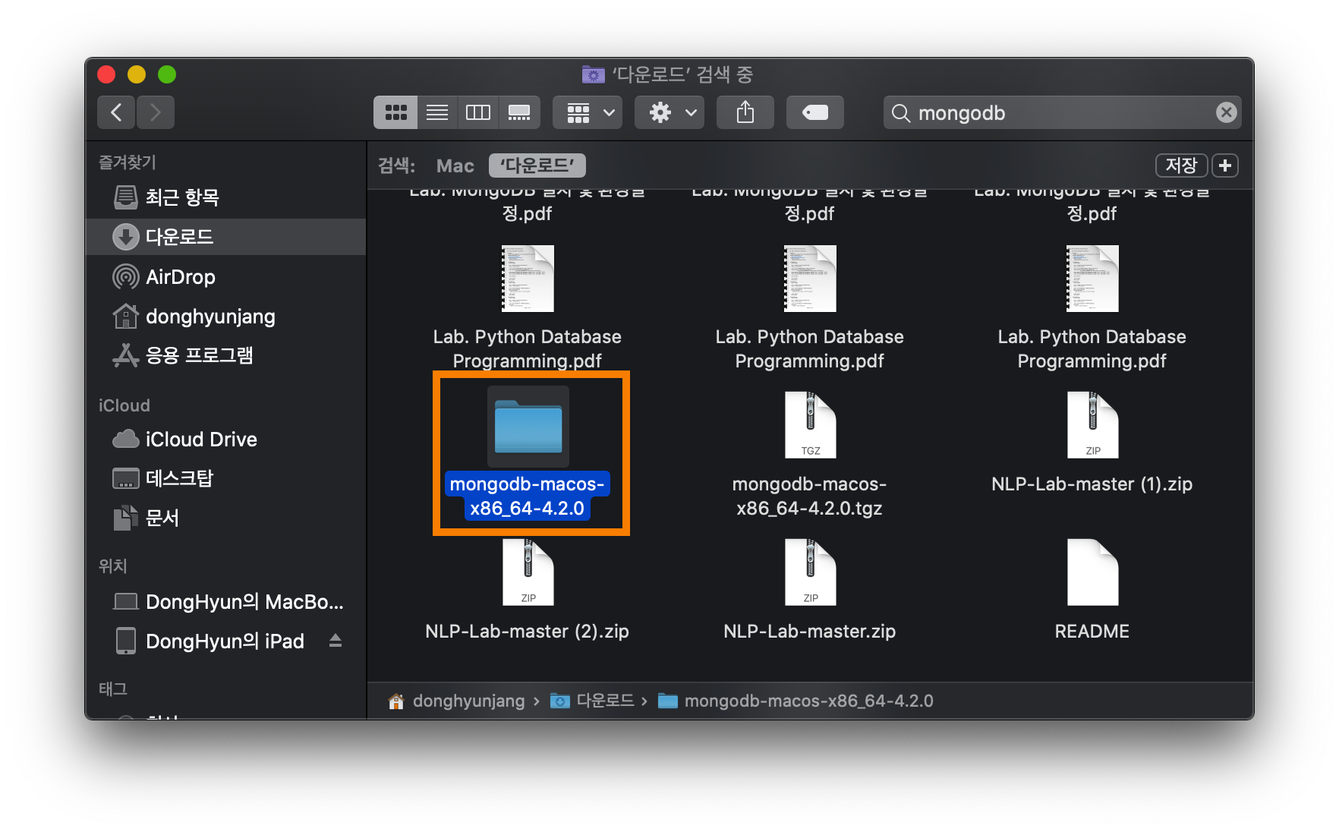Close the Finder window
The height and width of the screenshot is (832, 1339).
pos(106,74)
